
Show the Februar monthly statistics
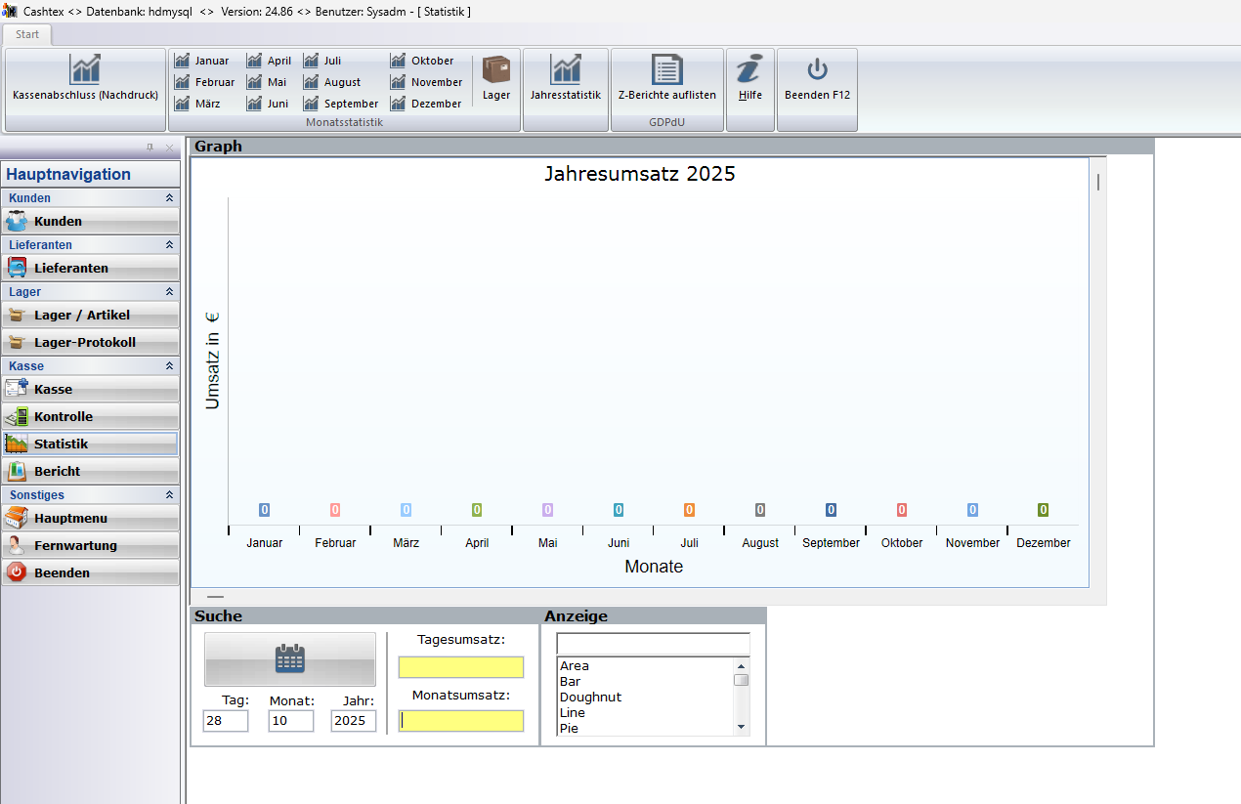pos(204,82)
